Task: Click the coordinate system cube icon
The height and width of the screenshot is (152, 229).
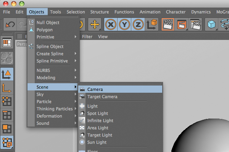Action: tap(152, 24)
